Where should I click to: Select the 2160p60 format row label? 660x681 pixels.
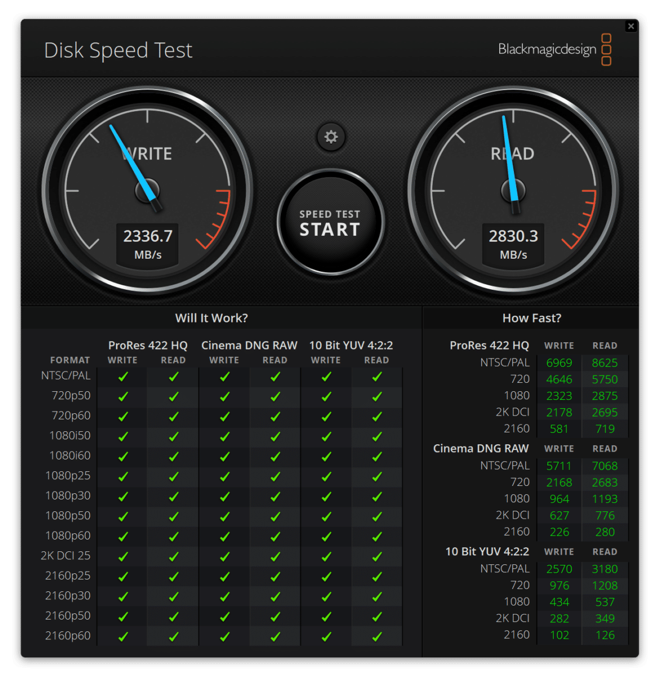click(x=68, y=635)
